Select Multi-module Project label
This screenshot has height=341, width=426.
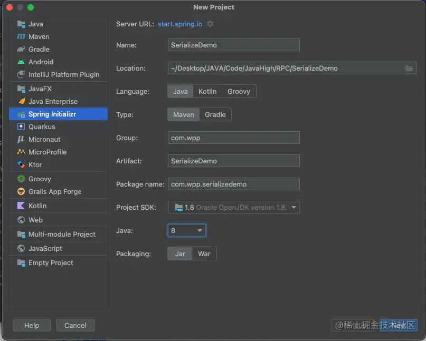62,234
